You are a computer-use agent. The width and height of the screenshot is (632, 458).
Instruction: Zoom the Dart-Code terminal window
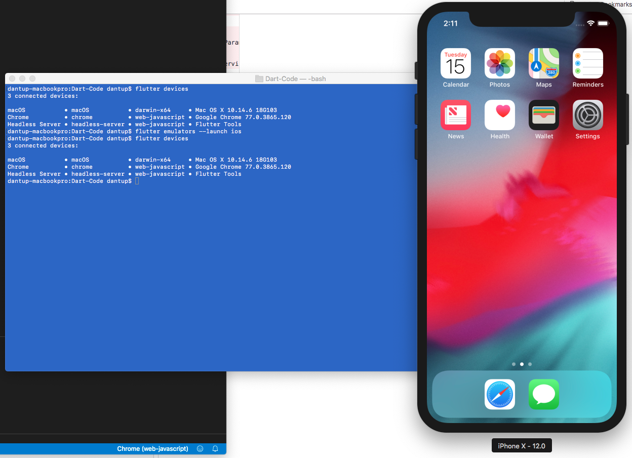pyautogui.click(x=32, y=79)
